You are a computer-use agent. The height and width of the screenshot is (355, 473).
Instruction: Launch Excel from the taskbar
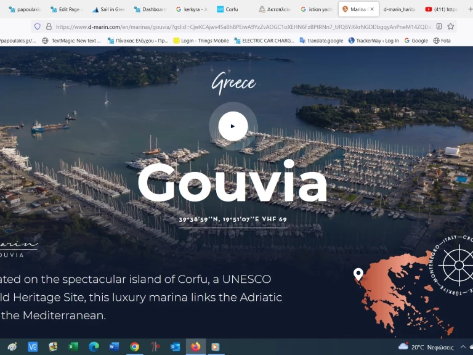click(73, 346)
